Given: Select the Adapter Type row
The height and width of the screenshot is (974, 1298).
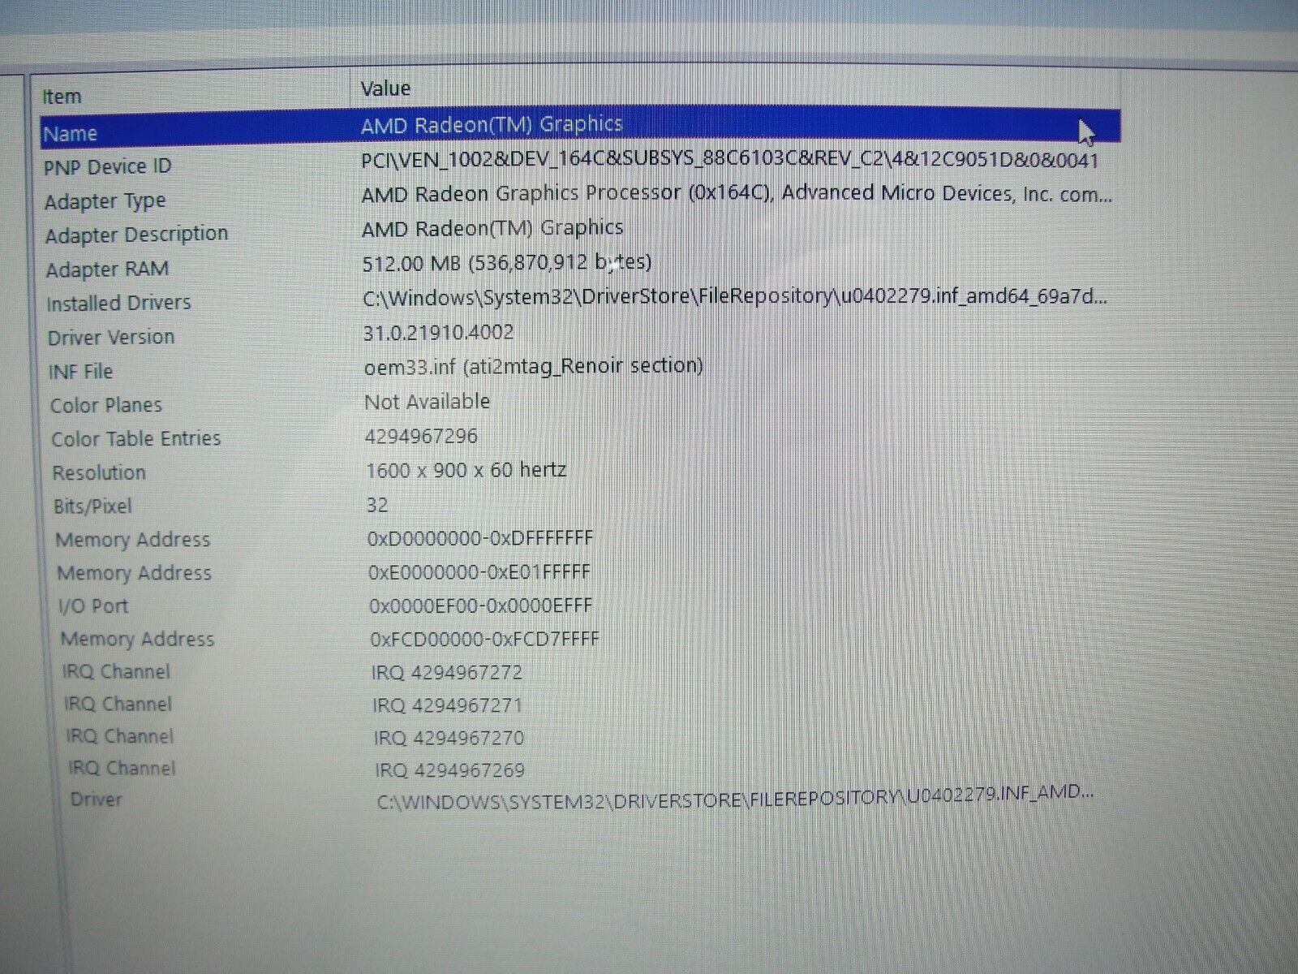Looking at the screenshot, I should [578, 197].
